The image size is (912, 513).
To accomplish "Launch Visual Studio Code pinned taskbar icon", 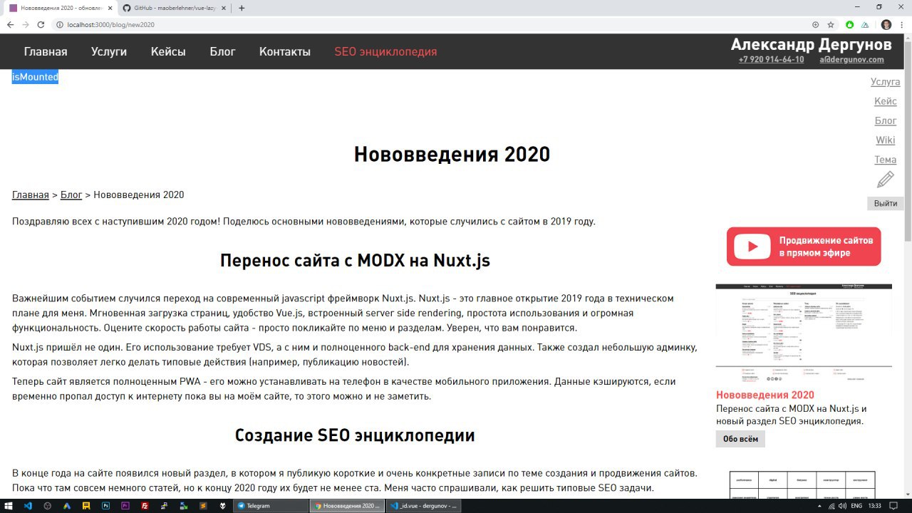I will (28, 506).
